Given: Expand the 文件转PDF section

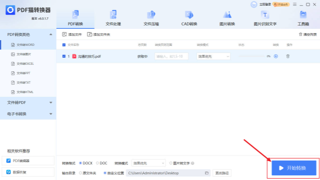Looking at the screenshot, I should (28, 103).
